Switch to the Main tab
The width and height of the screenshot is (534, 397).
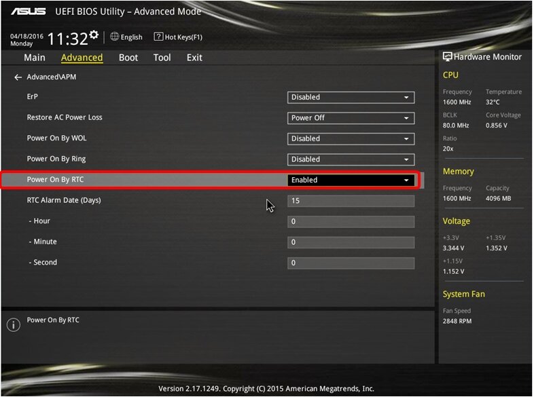(x=35, y=58)
